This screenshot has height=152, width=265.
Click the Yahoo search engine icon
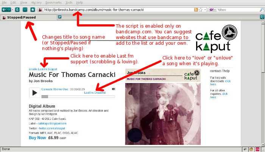click(211, 10)
